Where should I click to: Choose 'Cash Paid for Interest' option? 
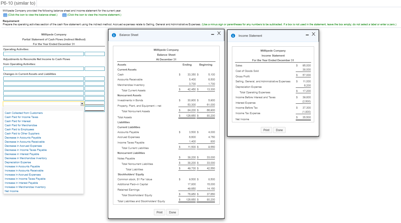pyautogui.click(x=18, y=121)
